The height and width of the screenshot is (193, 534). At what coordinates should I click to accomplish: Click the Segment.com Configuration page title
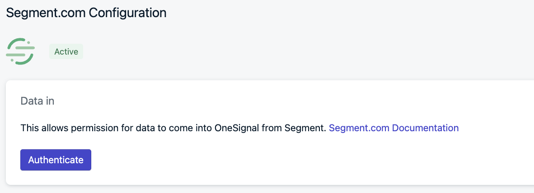pos(86,13)
